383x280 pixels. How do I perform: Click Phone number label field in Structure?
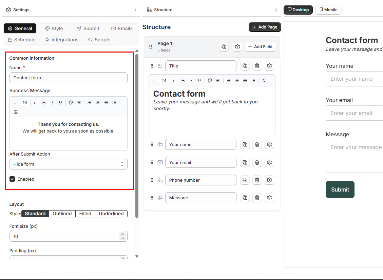point(201,180)
